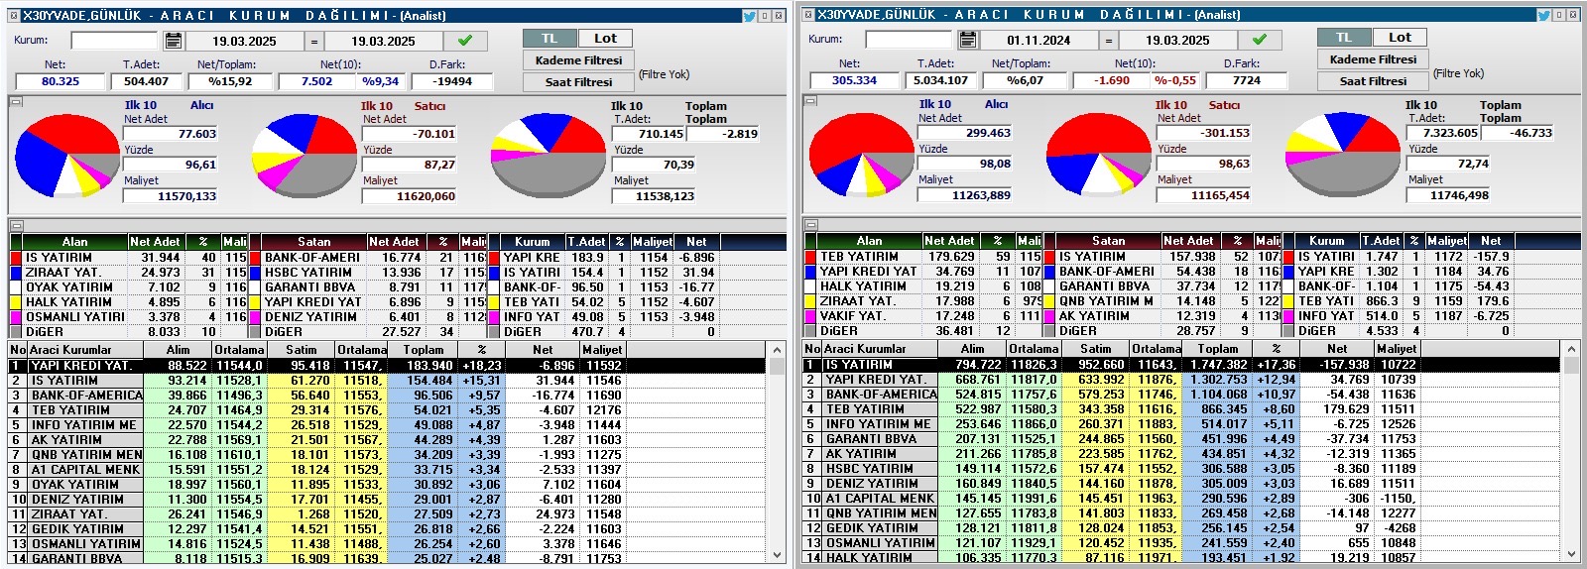Click the Kurum header in the left summary table
The image size is (1587, 569).
[x=532, y=241]
